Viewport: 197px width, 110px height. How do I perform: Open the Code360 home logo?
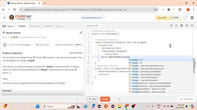pos(20,17)
